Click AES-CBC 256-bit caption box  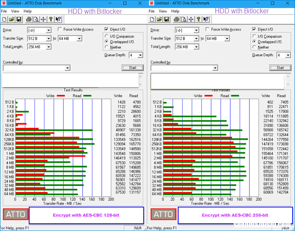235,215
